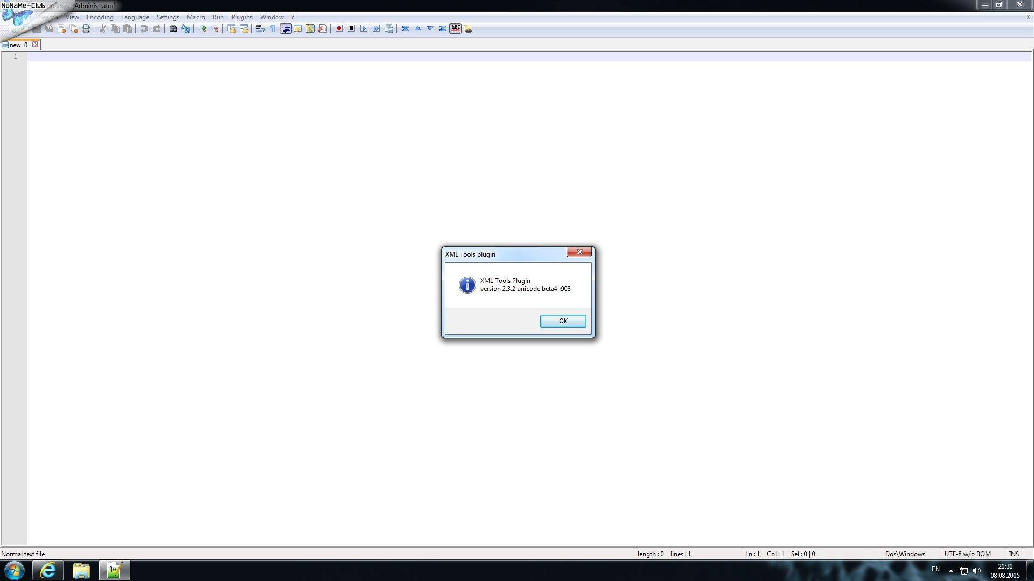This screenshot has width=1034, height=581.
Task: Click the Cut scissors icon
Action: 102,29
